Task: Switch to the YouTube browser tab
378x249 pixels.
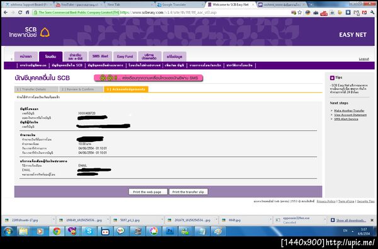Action: 79,4
